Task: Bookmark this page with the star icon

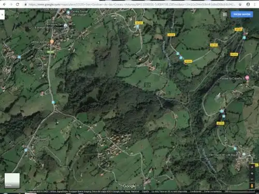Action: [x=240, y=4]
